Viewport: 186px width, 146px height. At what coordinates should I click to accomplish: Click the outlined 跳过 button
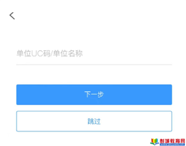94,121
